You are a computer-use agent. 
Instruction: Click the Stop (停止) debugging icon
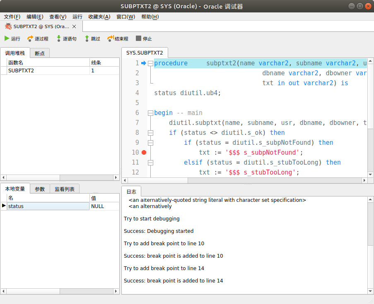point(138,38)
